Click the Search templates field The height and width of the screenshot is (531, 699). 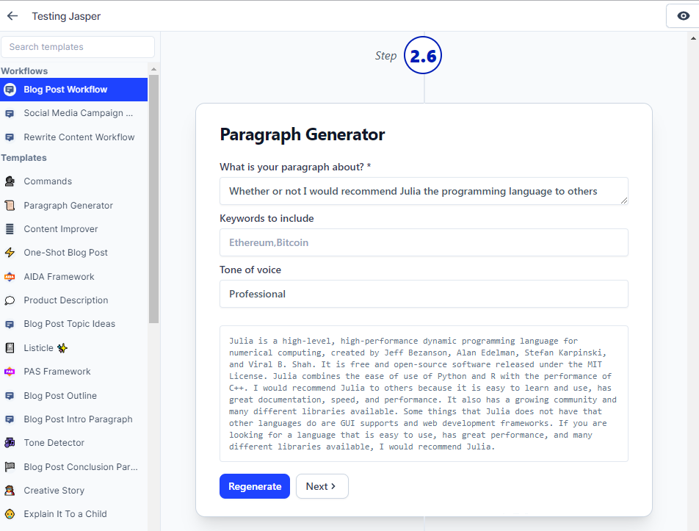[78, 47]
